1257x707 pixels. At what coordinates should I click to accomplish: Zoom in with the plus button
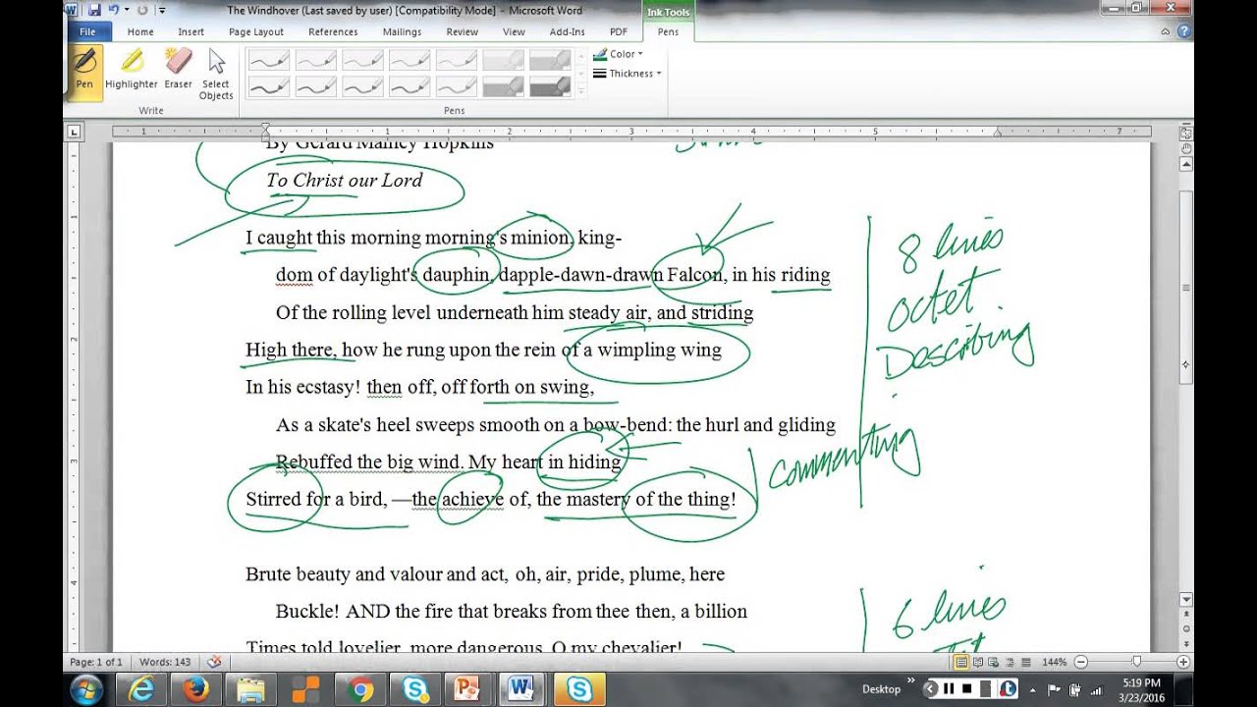1183,663
